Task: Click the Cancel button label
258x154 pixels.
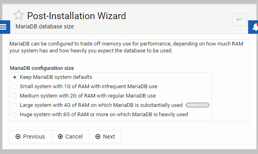Action: click(74, 137)
